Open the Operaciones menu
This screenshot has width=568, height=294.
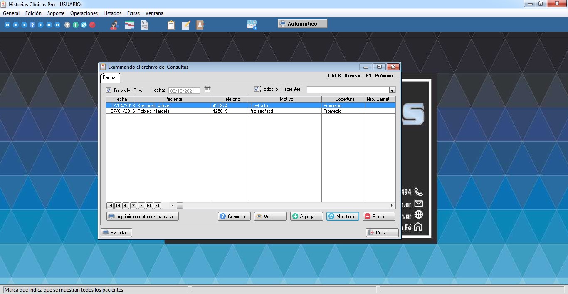point(84,13)
